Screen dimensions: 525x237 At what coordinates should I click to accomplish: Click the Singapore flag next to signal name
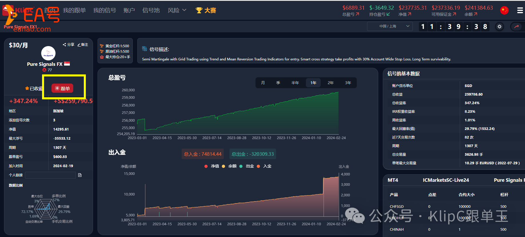tap(67, 64)
